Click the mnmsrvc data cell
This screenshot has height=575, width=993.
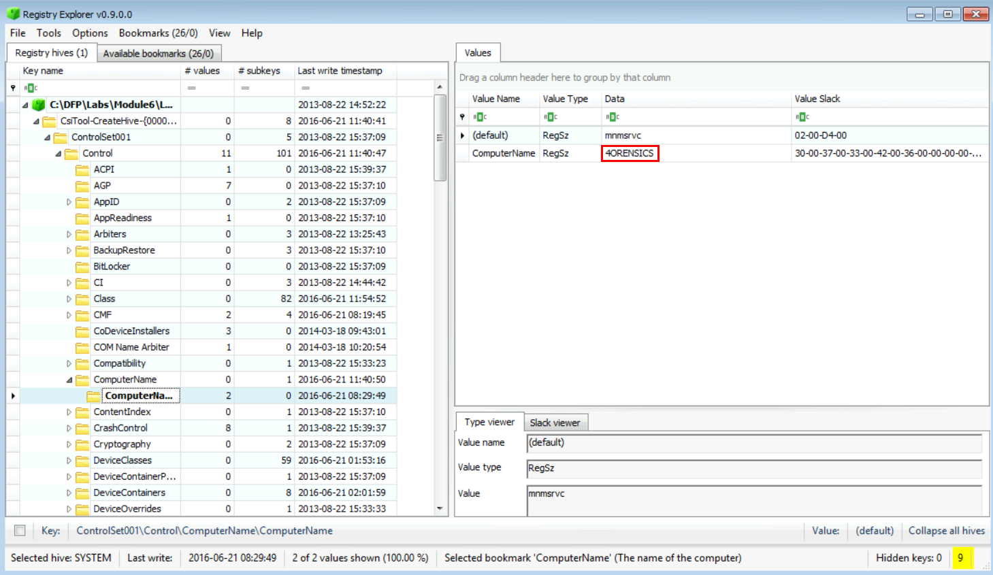697,135
